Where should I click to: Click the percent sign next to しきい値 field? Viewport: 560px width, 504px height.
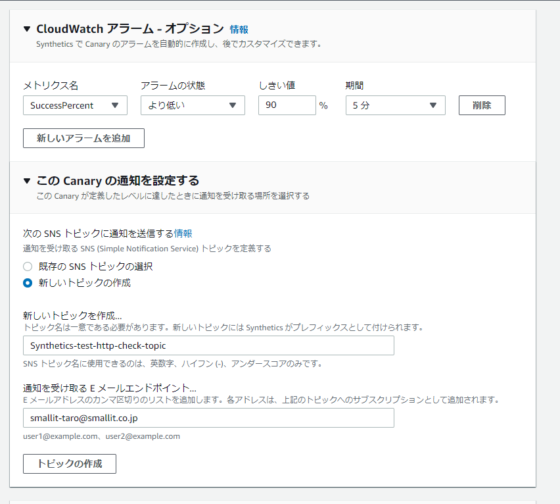(x=323, y=106)
